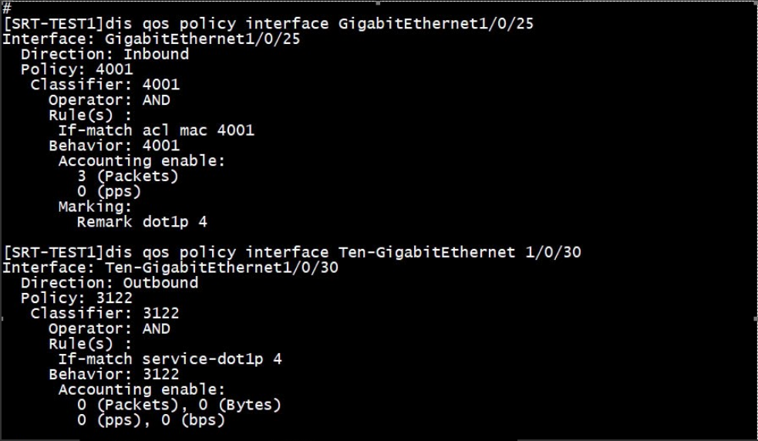The width and height of the screenshot is (758, 441).
Task: Click the first 'Operator: AND' line
Action: pos(109,99)
